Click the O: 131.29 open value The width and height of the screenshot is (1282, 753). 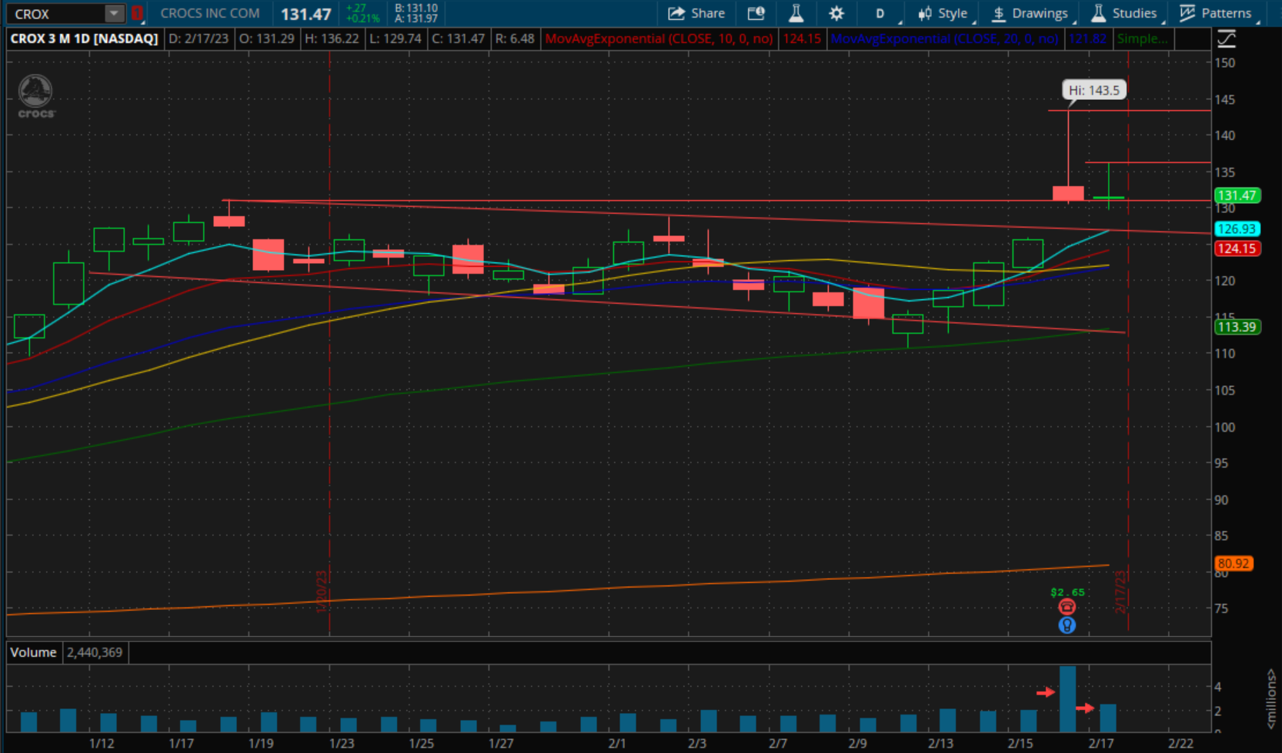pyautogui.click(x=266, y=38)
